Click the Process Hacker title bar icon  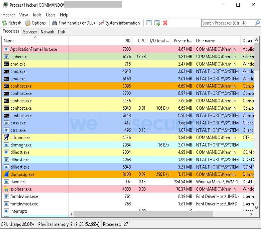point(5,5)
